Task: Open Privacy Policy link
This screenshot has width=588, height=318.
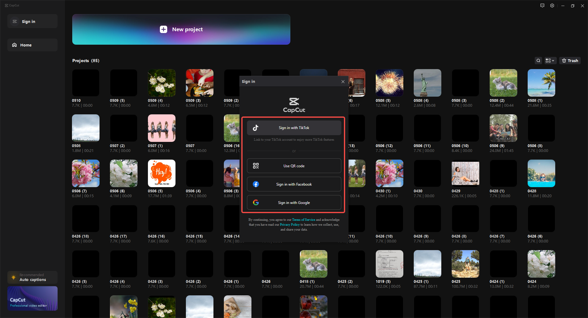Action: 290,224
